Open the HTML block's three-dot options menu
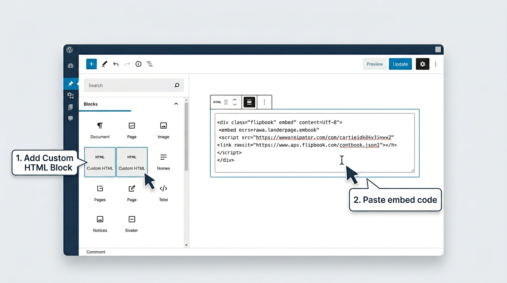Viewport: 507px width, 283px height. coord(264,102)
